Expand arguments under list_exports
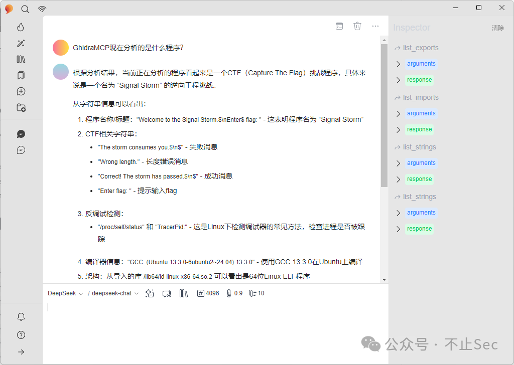The image size is (514, 365). (421, 63)
